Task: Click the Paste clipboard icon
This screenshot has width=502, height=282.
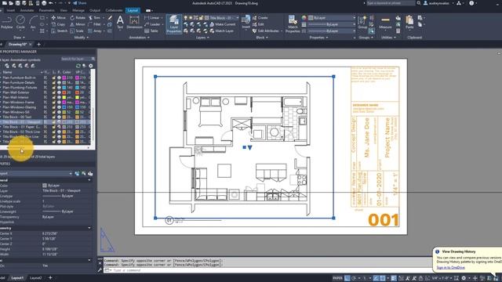Action: point(409,23)
